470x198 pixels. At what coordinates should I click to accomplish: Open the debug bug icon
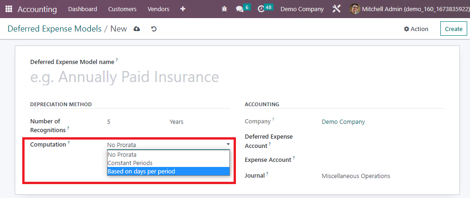[x=224, y=9]
